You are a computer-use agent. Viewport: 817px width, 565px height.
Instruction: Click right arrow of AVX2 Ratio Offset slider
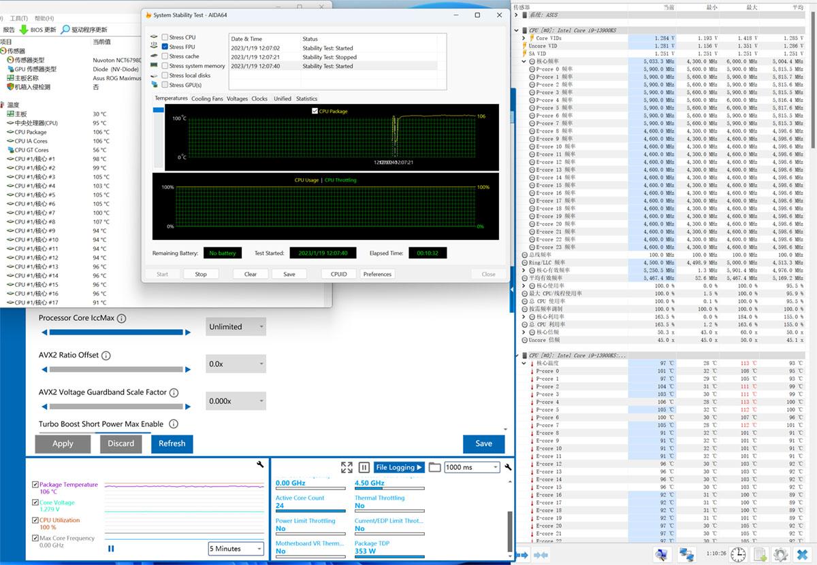[189, 369]
